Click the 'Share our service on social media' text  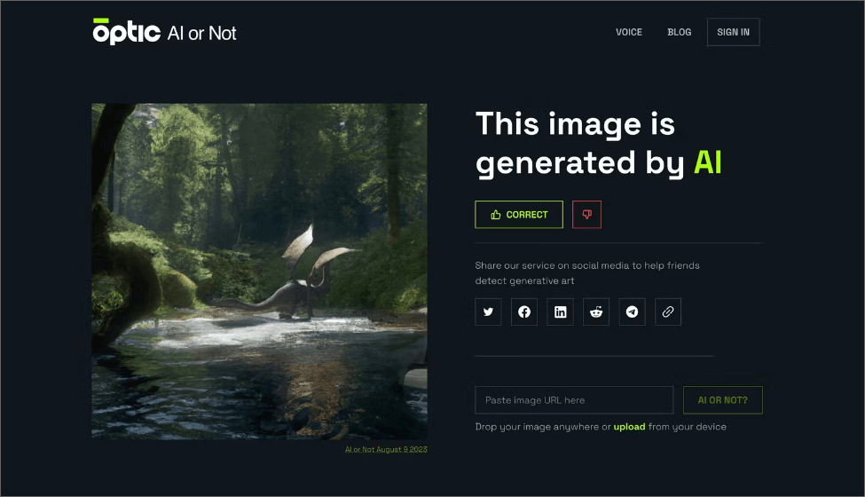(x=587, y=273)
